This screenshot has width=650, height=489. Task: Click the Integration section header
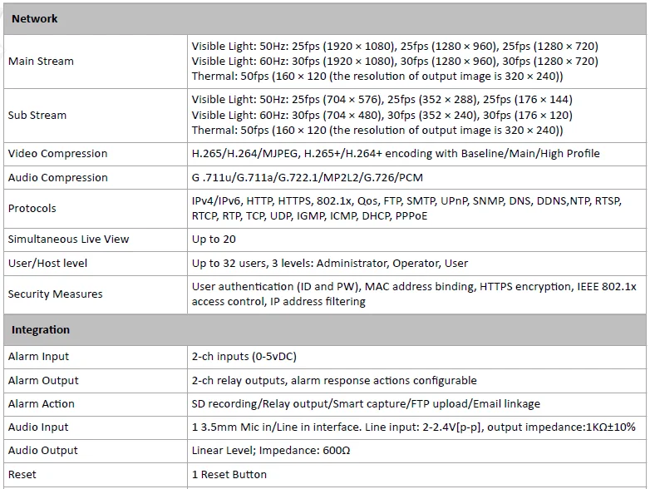(x=325, y=330)
